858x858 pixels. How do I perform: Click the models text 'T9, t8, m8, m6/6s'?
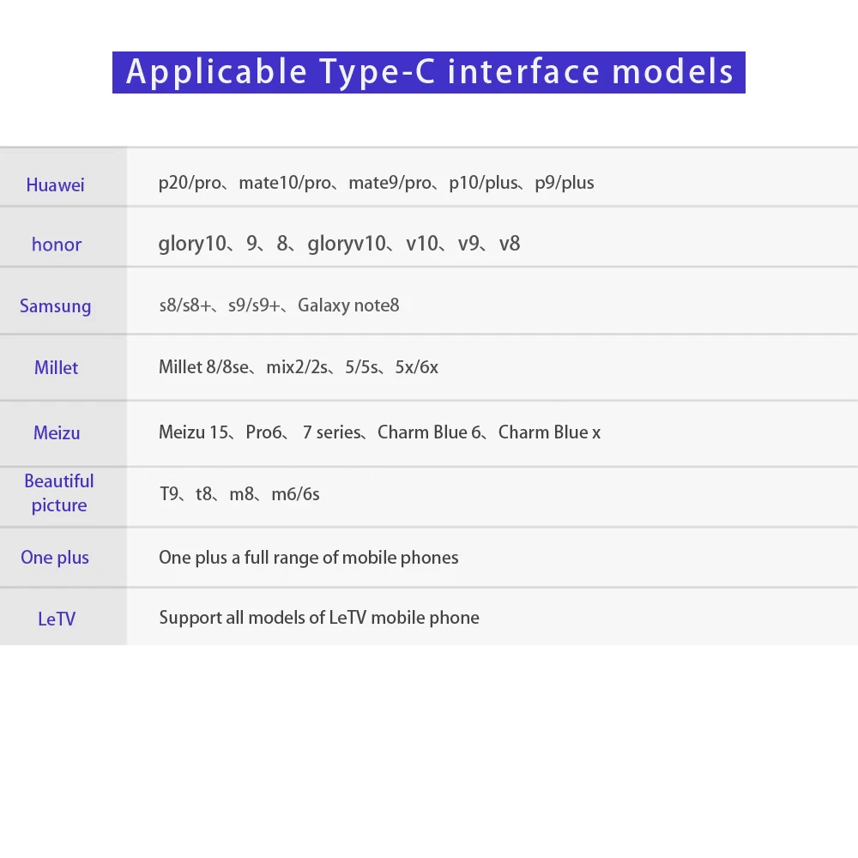tap(239, 494)
